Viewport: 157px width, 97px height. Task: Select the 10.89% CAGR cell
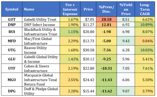point(145,24)
